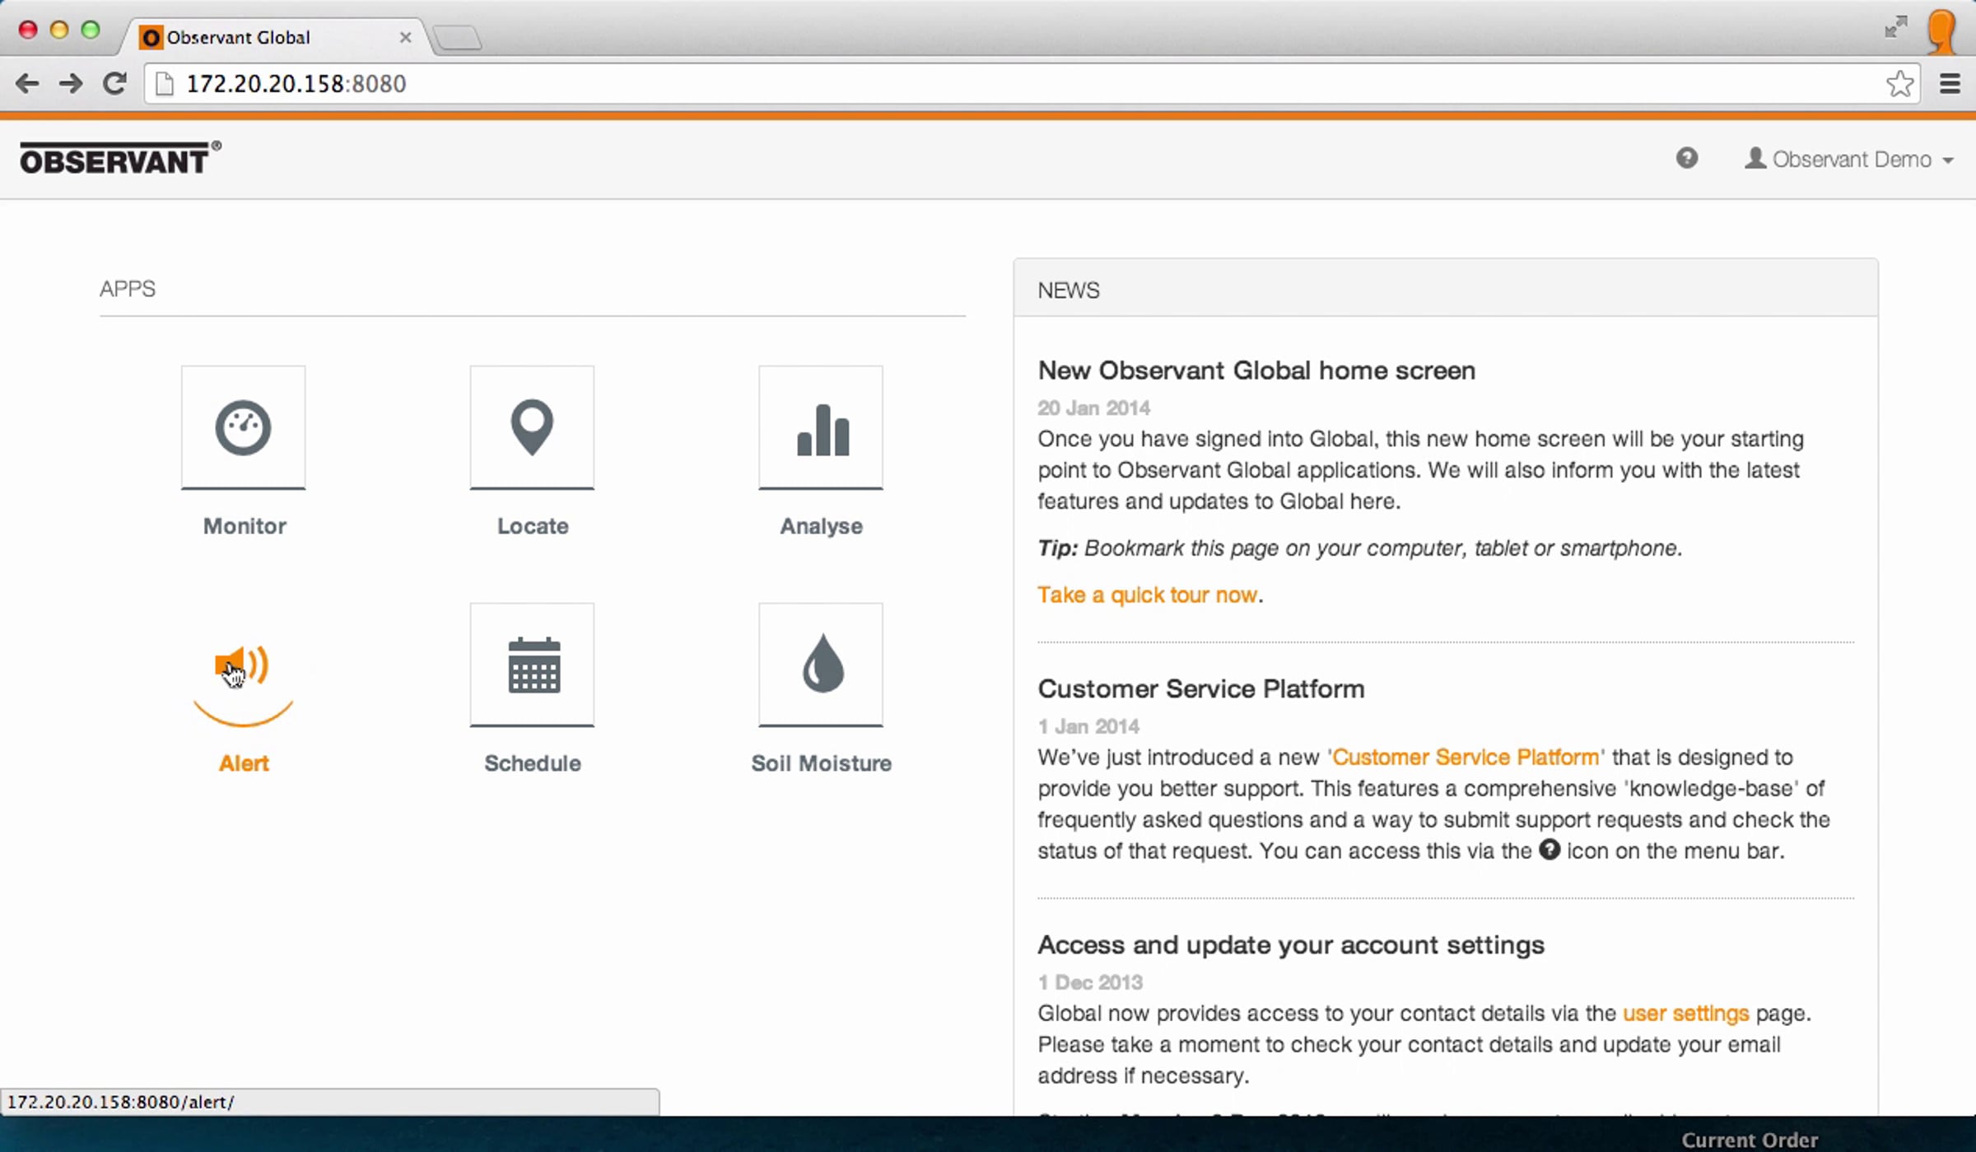Click the 'Current Order' text at the bottom
Viewport: 1976px width, 1152px height.
(1750, 1140)
